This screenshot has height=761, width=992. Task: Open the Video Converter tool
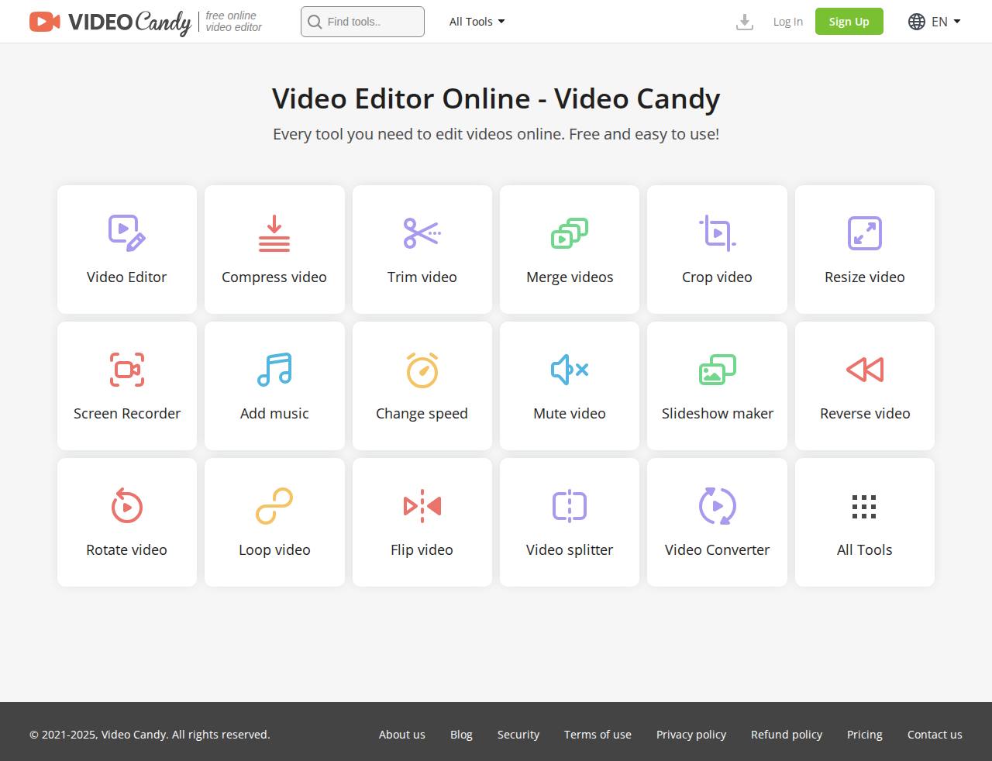pyautogui.click(x=717, y=522)
